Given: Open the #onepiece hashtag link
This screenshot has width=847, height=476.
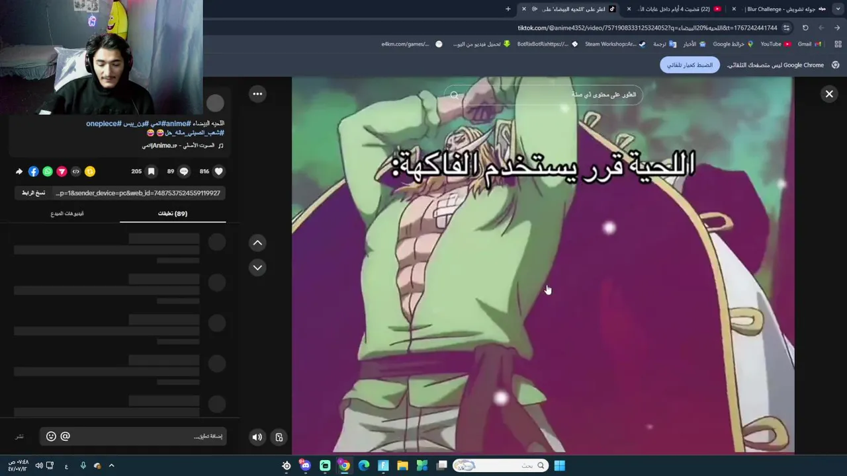Looking at the screenshot, I should 103,124.
